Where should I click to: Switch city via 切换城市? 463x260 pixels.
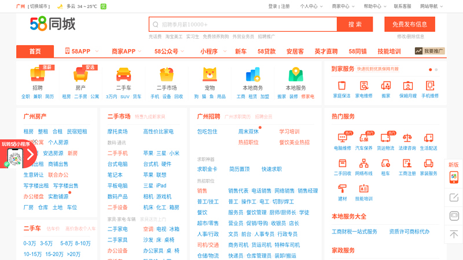point(39,6)
